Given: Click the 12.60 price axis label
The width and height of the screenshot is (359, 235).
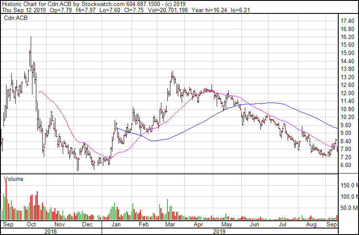Looking at the screenshot, I should coord(347,85).
